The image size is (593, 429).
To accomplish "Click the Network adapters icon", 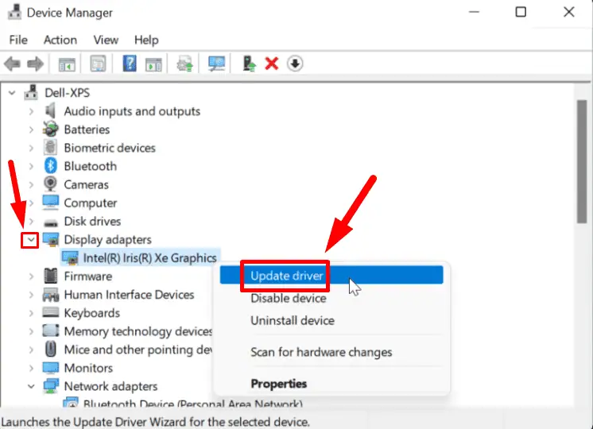I will (x=51, y=386).
